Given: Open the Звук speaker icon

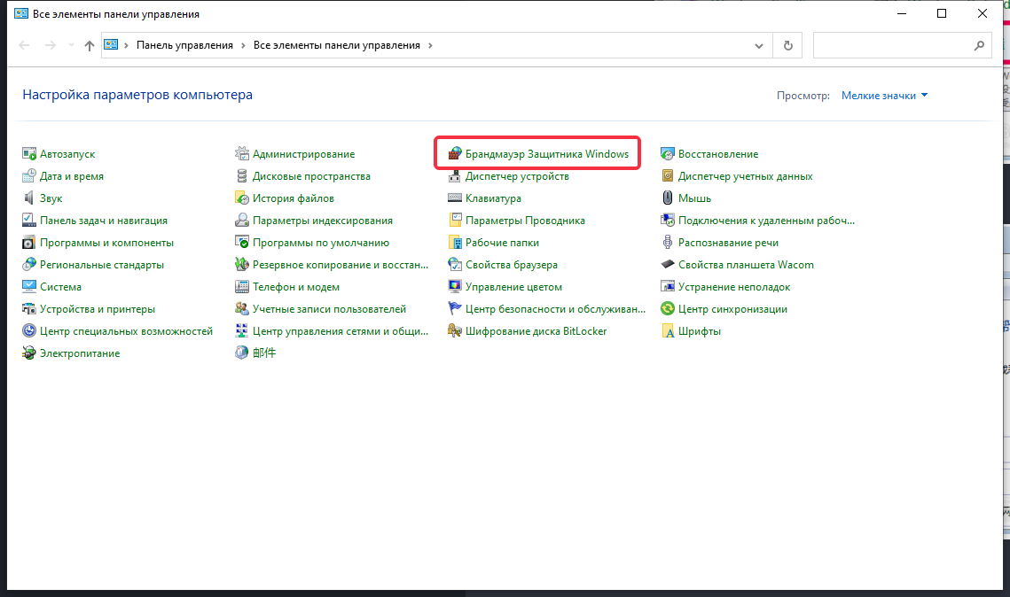Looking at the screenshot, I should point(29,198).
